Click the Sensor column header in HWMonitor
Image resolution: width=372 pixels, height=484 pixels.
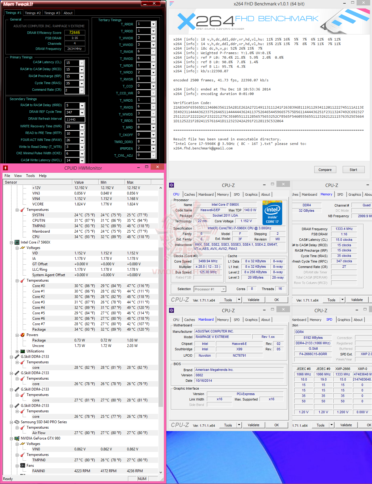(x=38, y=182)
